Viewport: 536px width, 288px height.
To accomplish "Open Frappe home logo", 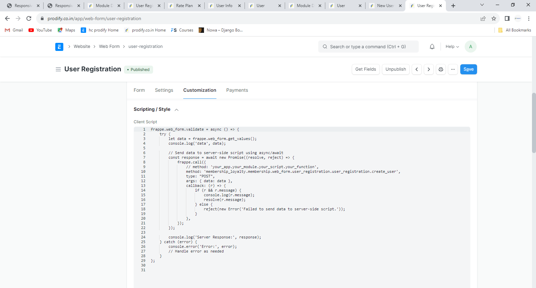I will [x=59, y=47].
